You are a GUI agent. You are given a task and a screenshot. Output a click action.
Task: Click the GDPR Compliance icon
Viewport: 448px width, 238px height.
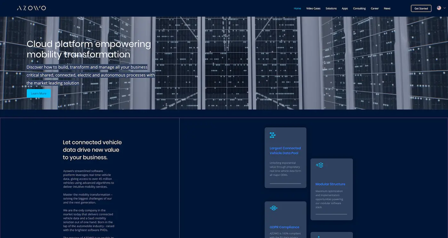click(274, 208)
